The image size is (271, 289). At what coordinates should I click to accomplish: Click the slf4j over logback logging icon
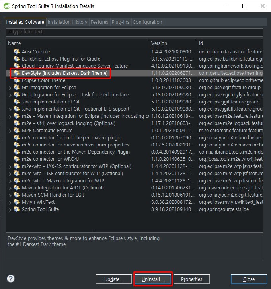pos(17,123)
